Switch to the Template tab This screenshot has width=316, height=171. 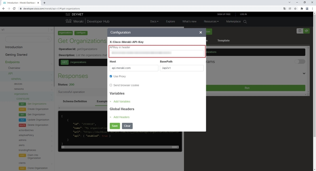[x=223, y=41]
